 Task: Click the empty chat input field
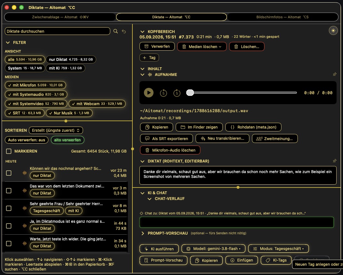237,222
